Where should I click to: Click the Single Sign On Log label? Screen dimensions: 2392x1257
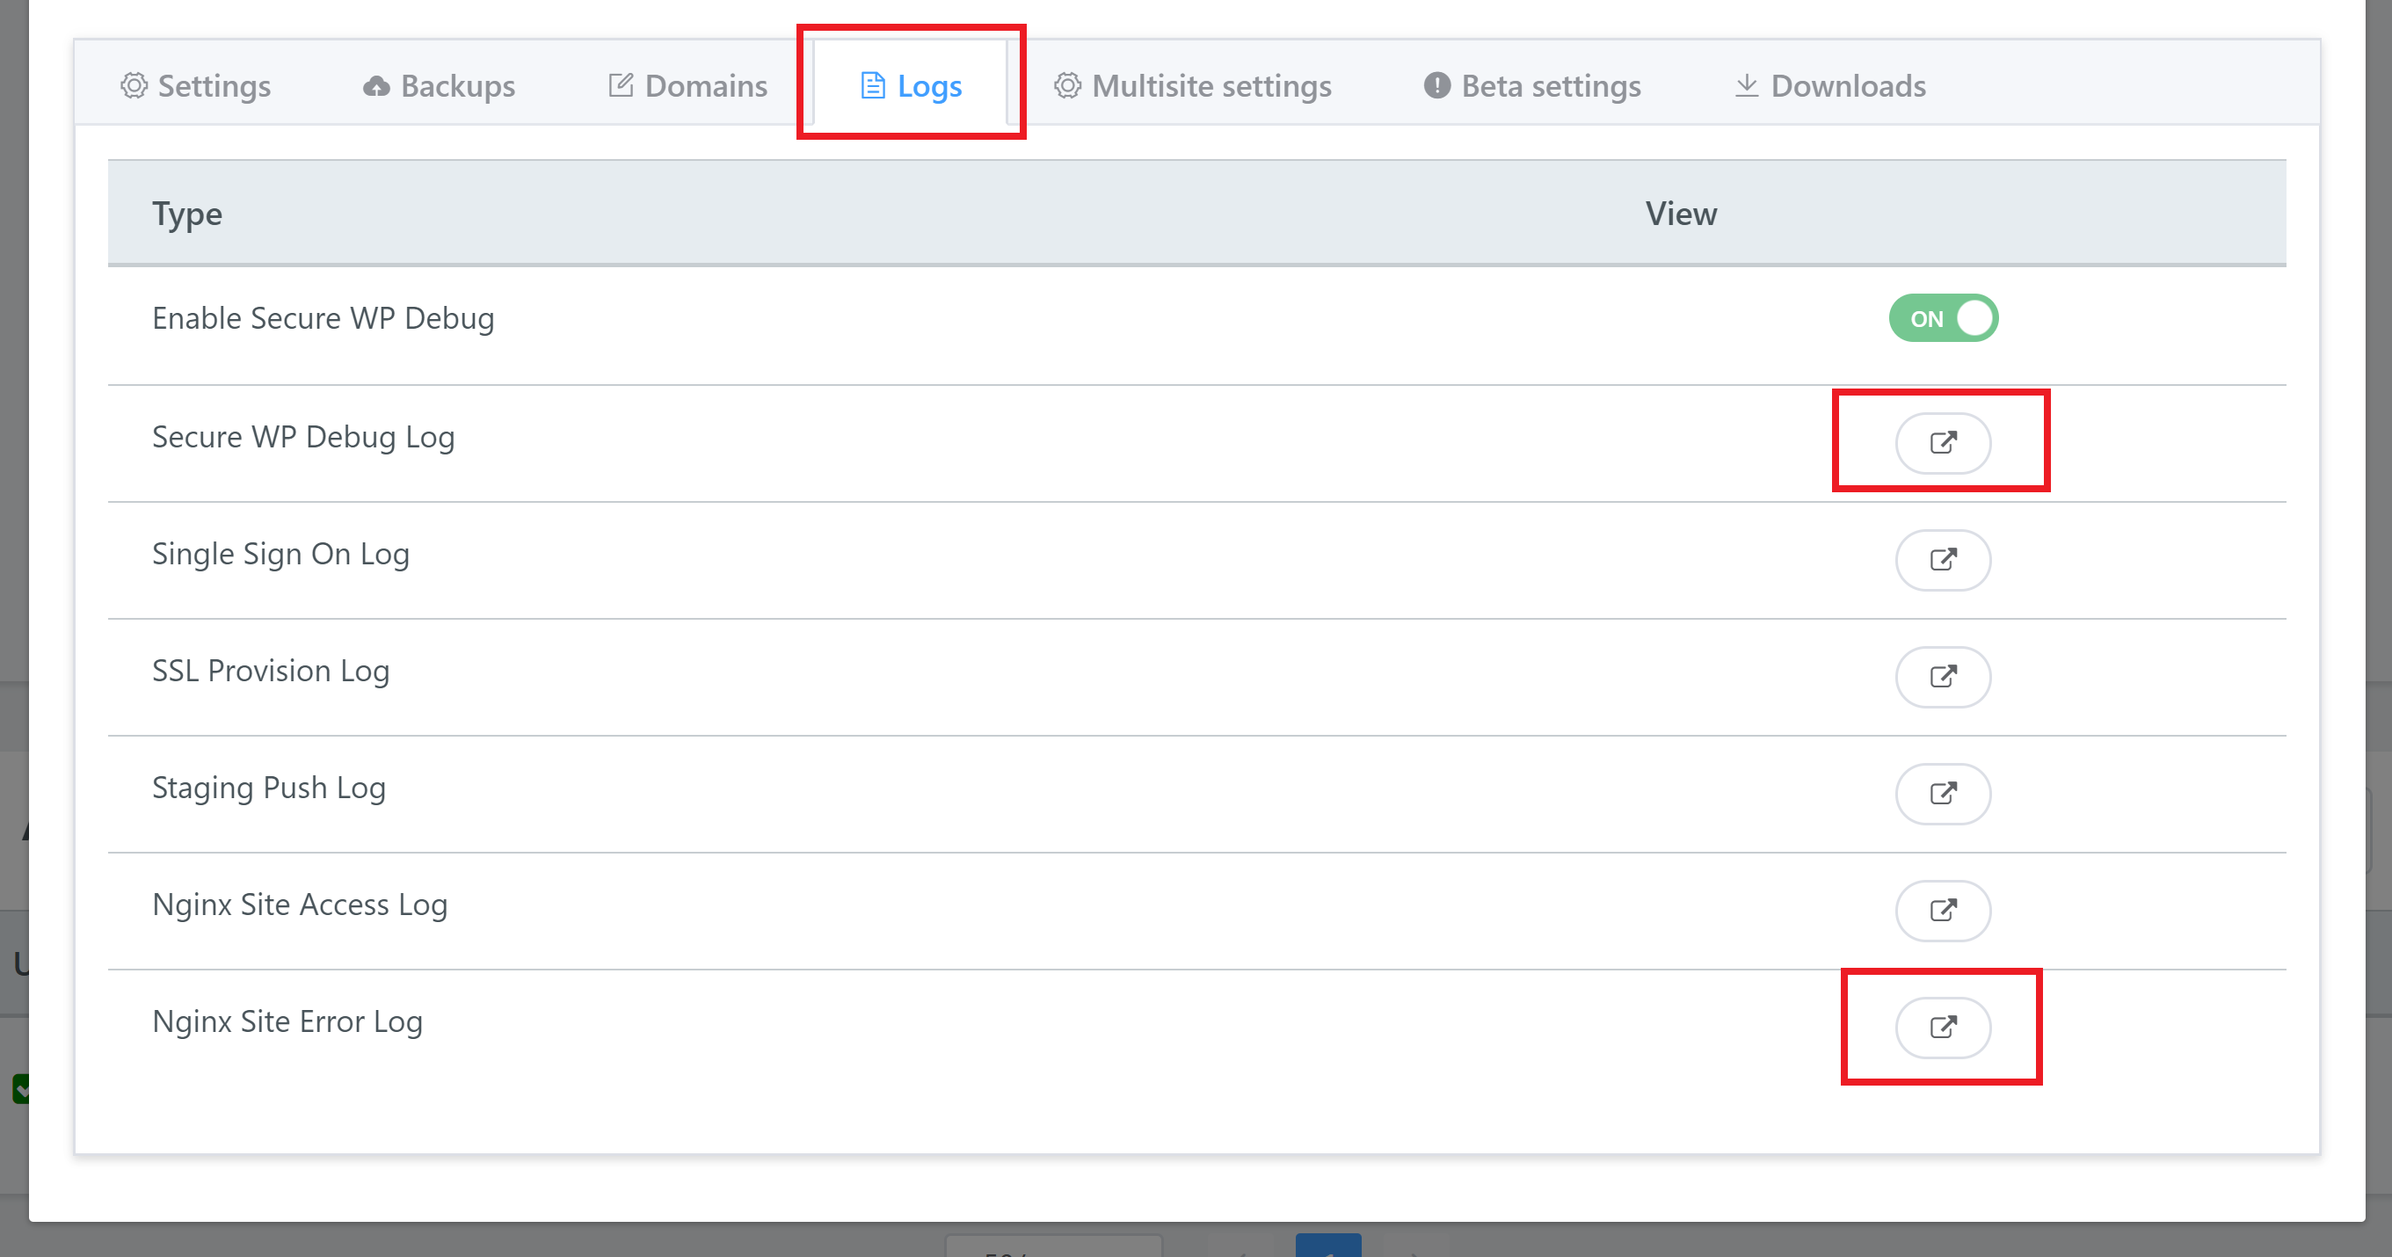click(280, 555)
